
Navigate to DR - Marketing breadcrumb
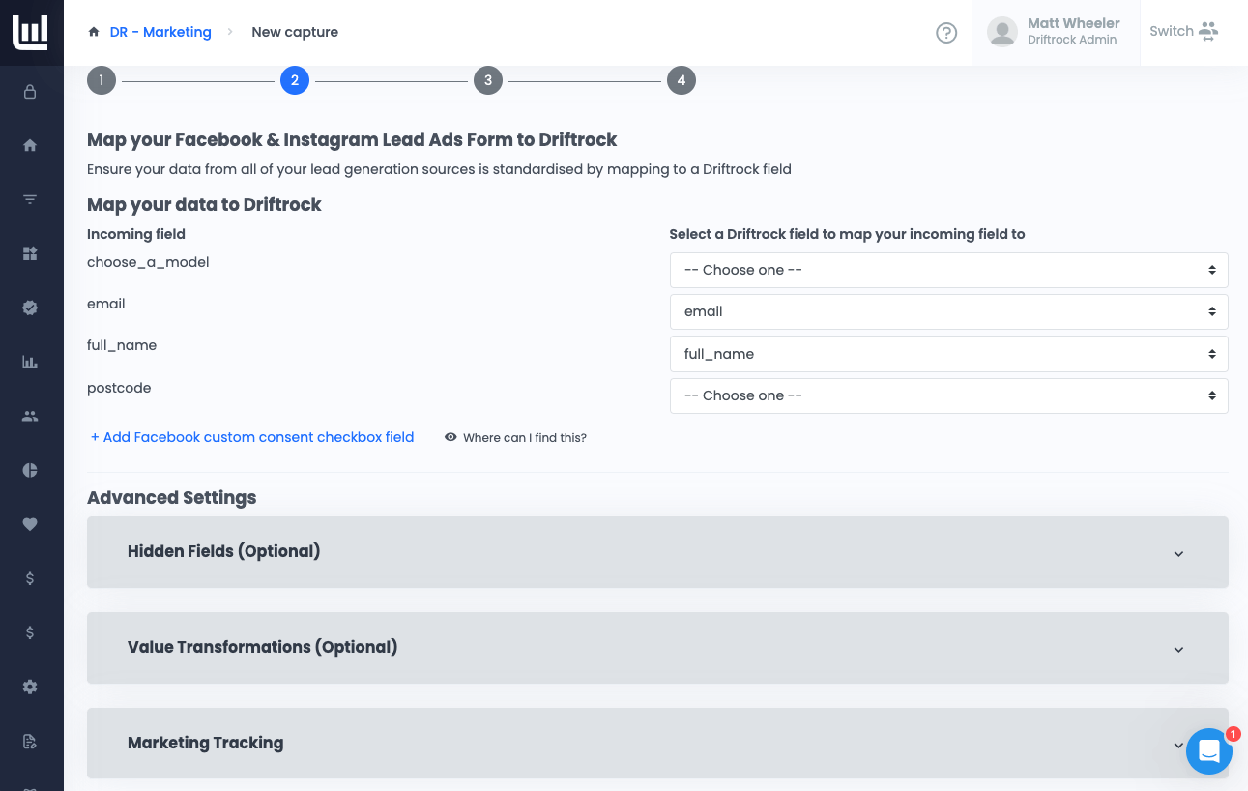click(160, 32)
